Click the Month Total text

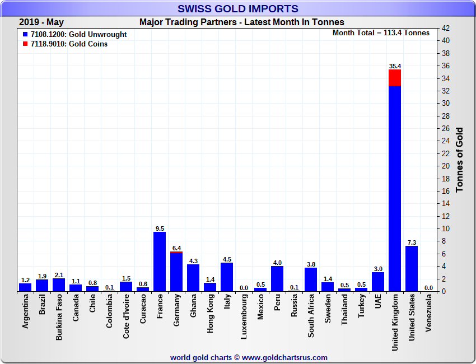(x=381, y=33)
